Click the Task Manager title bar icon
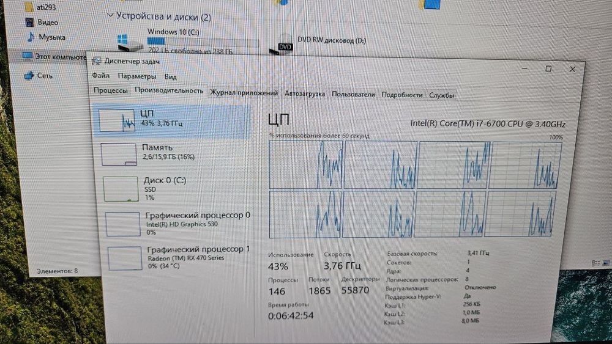The image size is (612, 344). pos(97,60)
